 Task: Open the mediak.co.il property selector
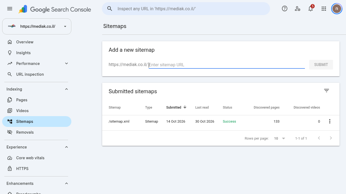[37, 26]
